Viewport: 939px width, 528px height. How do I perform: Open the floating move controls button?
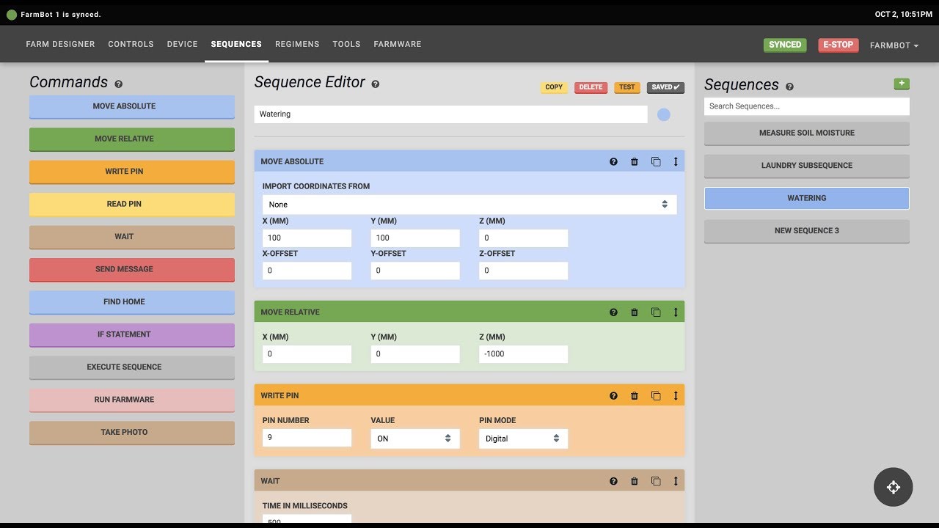coord(893,487)
